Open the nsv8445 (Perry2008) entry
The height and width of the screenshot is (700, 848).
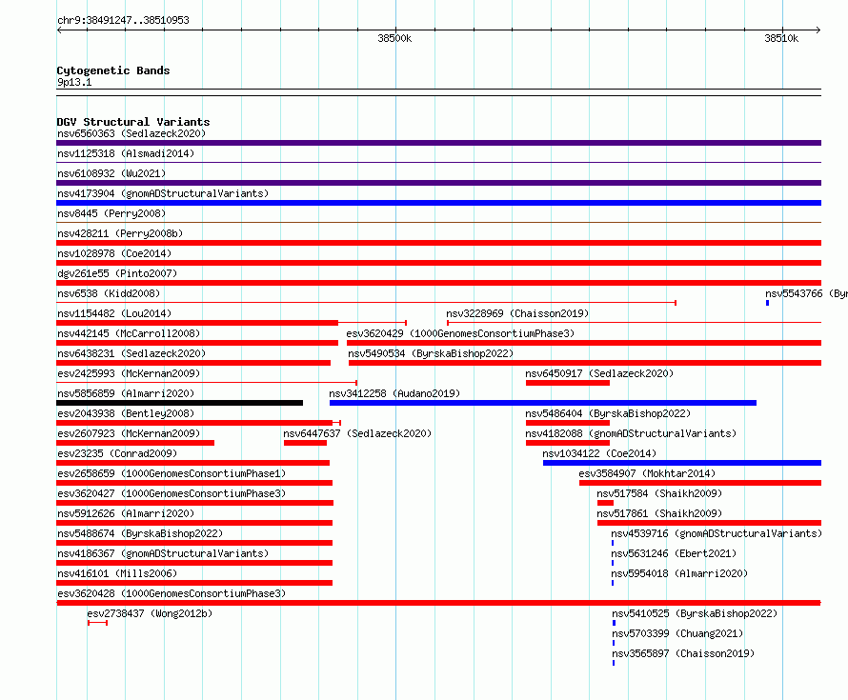point(111,213)
